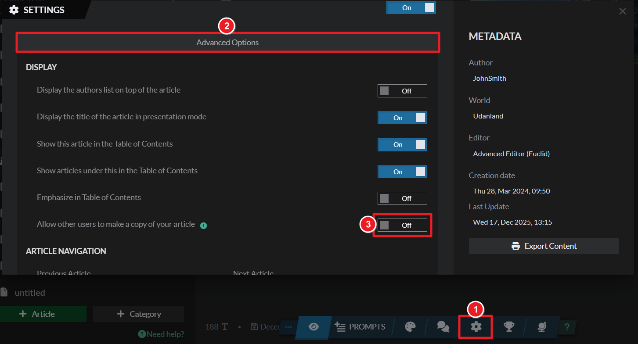
Task: Enable allow other users to copy your article
Action: 402,225
